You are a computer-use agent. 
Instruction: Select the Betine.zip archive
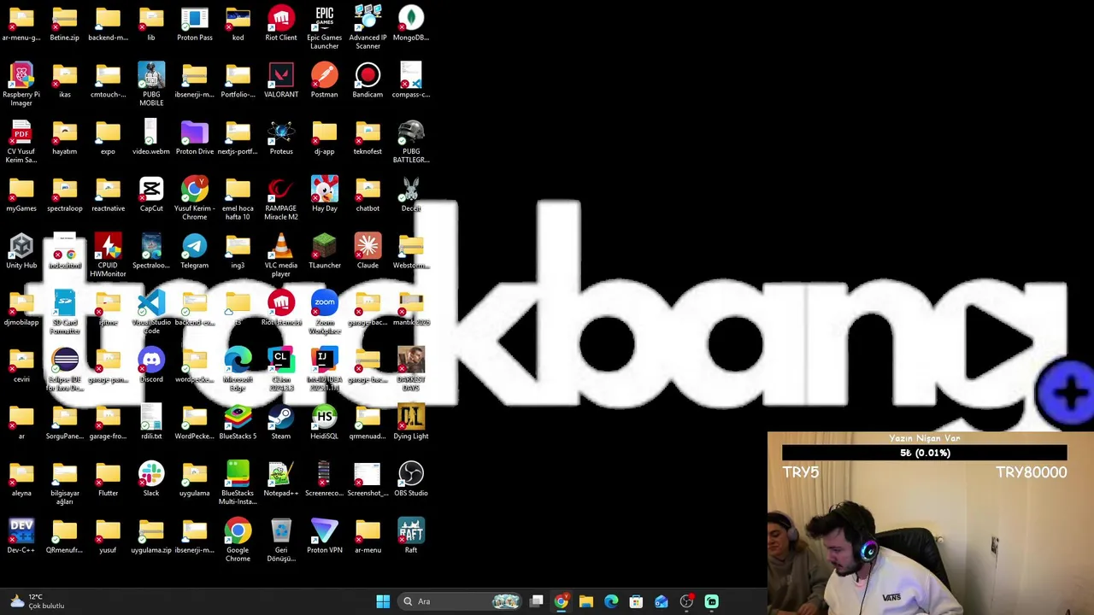65,24
